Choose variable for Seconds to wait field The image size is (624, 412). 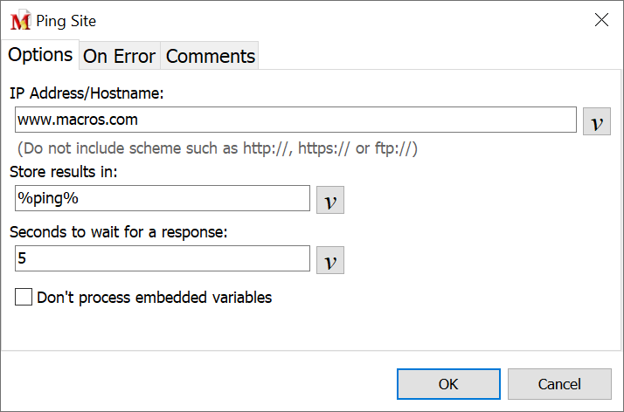pos(329,260)
